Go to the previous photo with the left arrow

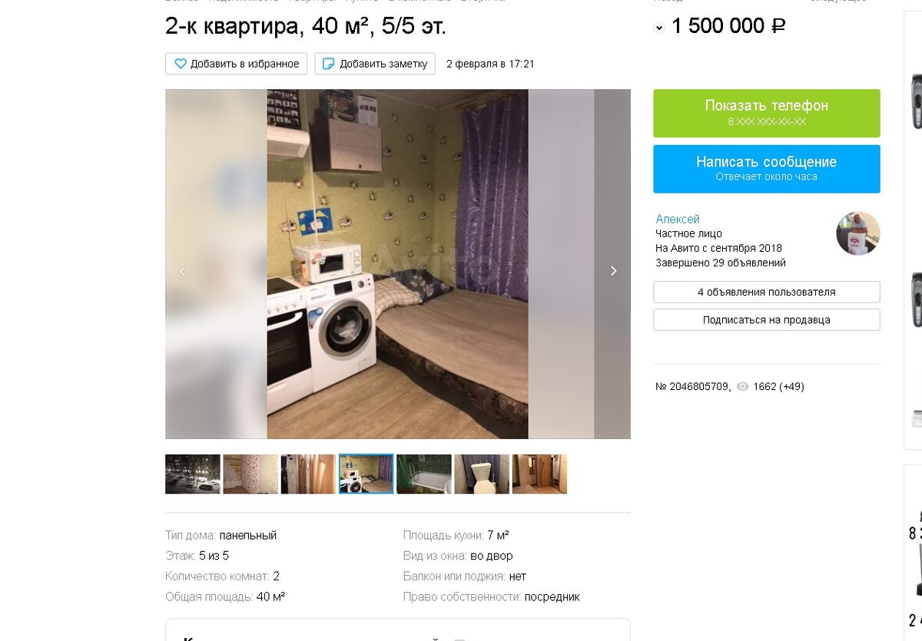pyautogui.click(x=182, y=271)
